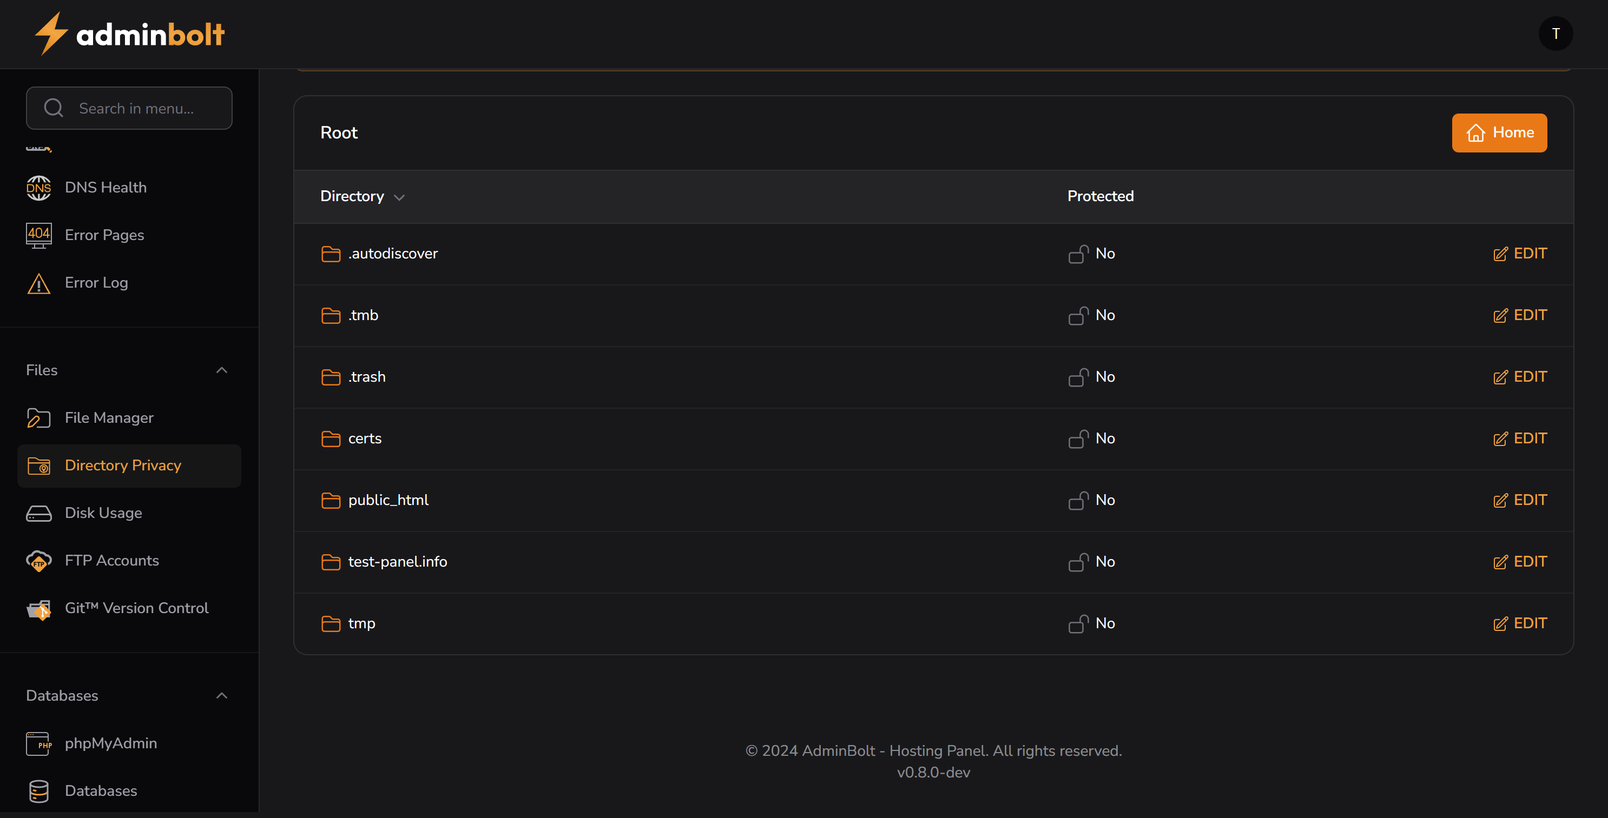This screenshot has height=818, width=1608.
Task: Click the T user avatar circle
Action: pyautogui.click(x=1556, y=34)
